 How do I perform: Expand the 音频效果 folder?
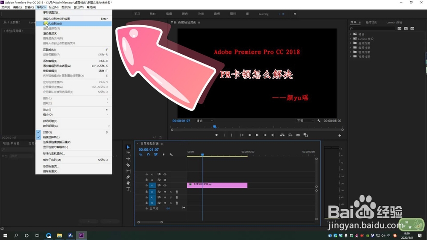click(351, 43)
